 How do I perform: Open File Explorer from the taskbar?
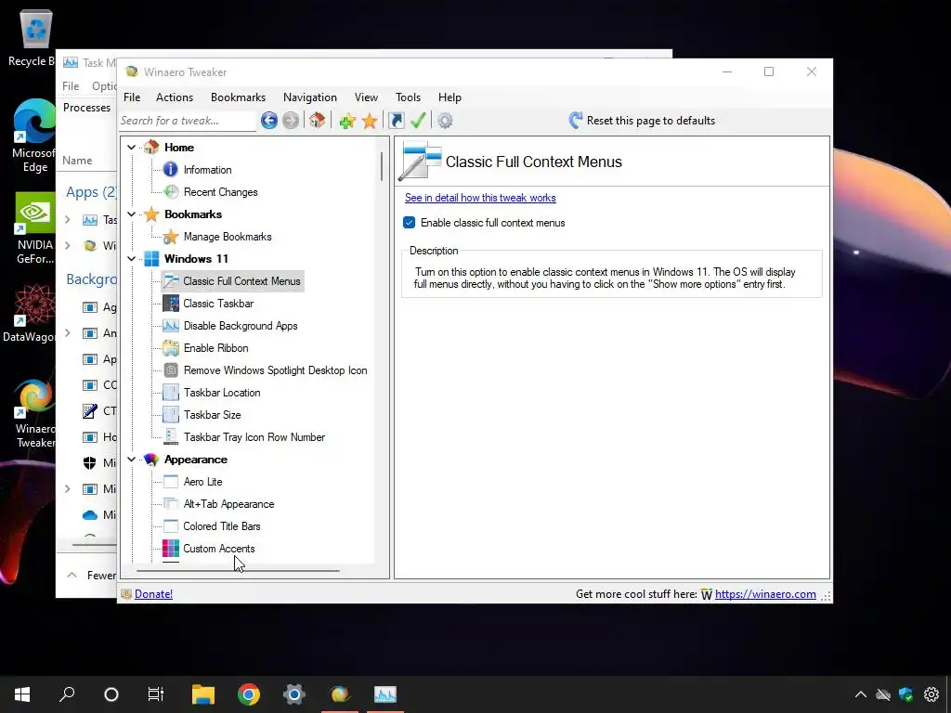203,694
